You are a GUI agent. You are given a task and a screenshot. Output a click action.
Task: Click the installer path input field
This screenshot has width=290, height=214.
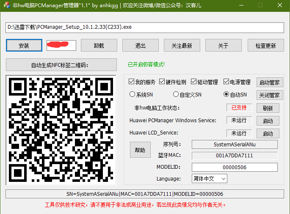click(x=145, y=27)
